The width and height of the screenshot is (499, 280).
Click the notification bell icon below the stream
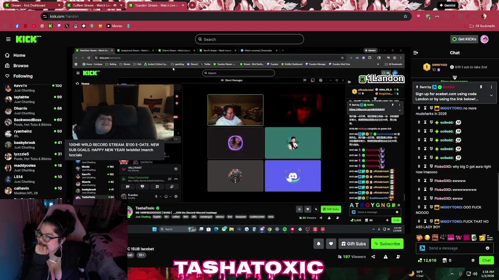[319, 244]
